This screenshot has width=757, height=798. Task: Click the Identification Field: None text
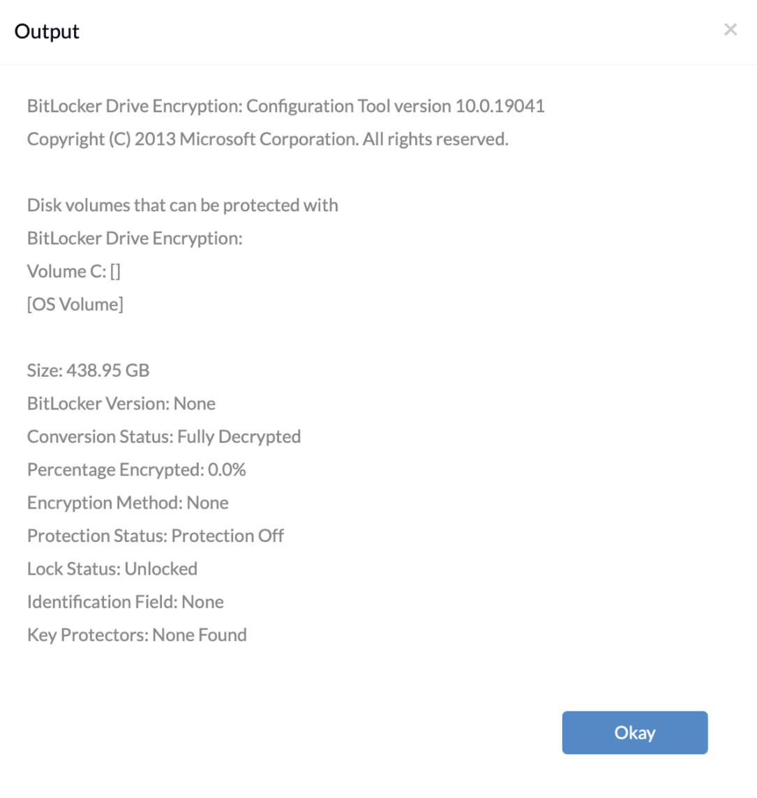click(x=125, y=601)
